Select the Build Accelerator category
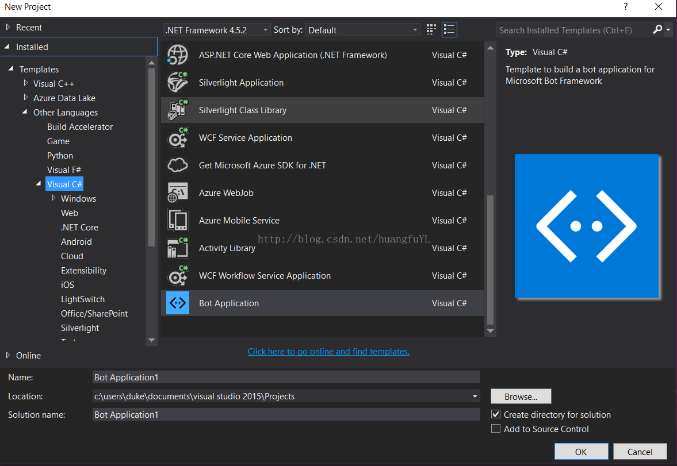 tap(80, 127)
